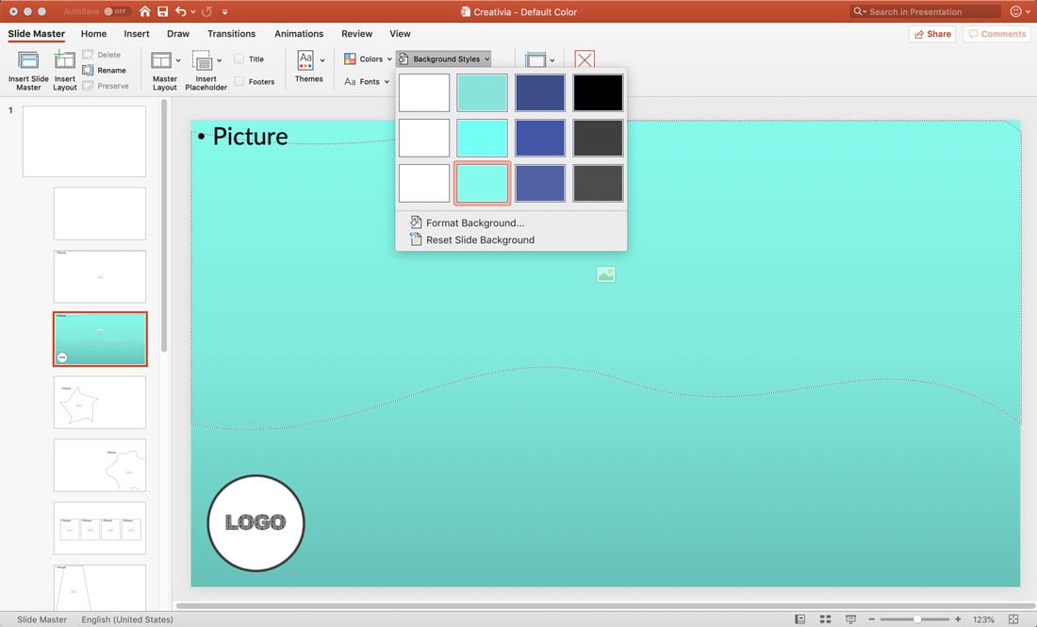Viewport: 1037px width, 627px height.
Task: Click the Save icon in title bar
Action: pyautogui.click(x=162, y=11)
